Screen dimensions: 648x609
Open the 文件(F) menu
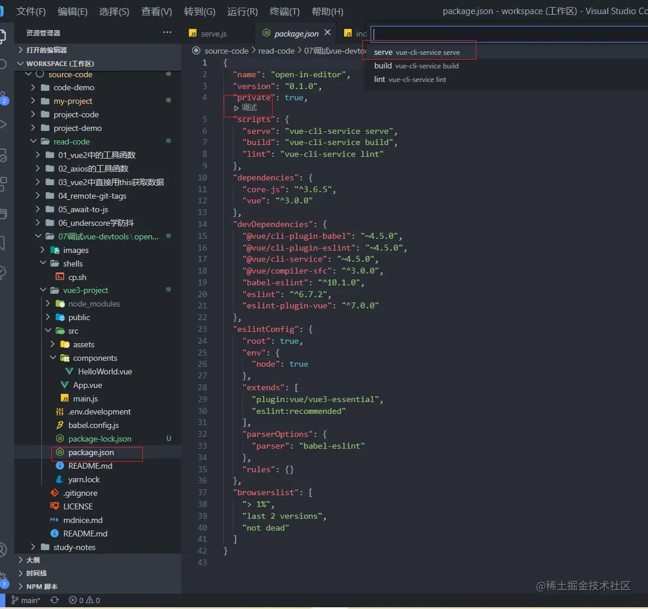31,12
